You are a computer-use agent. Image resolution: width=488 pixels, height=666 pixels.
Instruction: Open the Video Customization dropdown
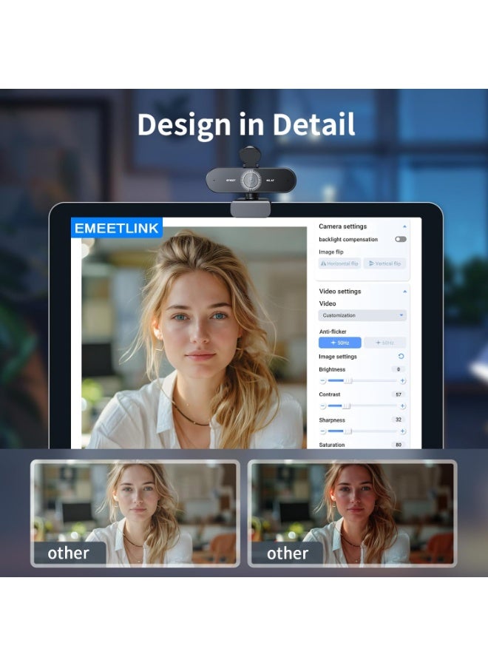tap(362, 315)
